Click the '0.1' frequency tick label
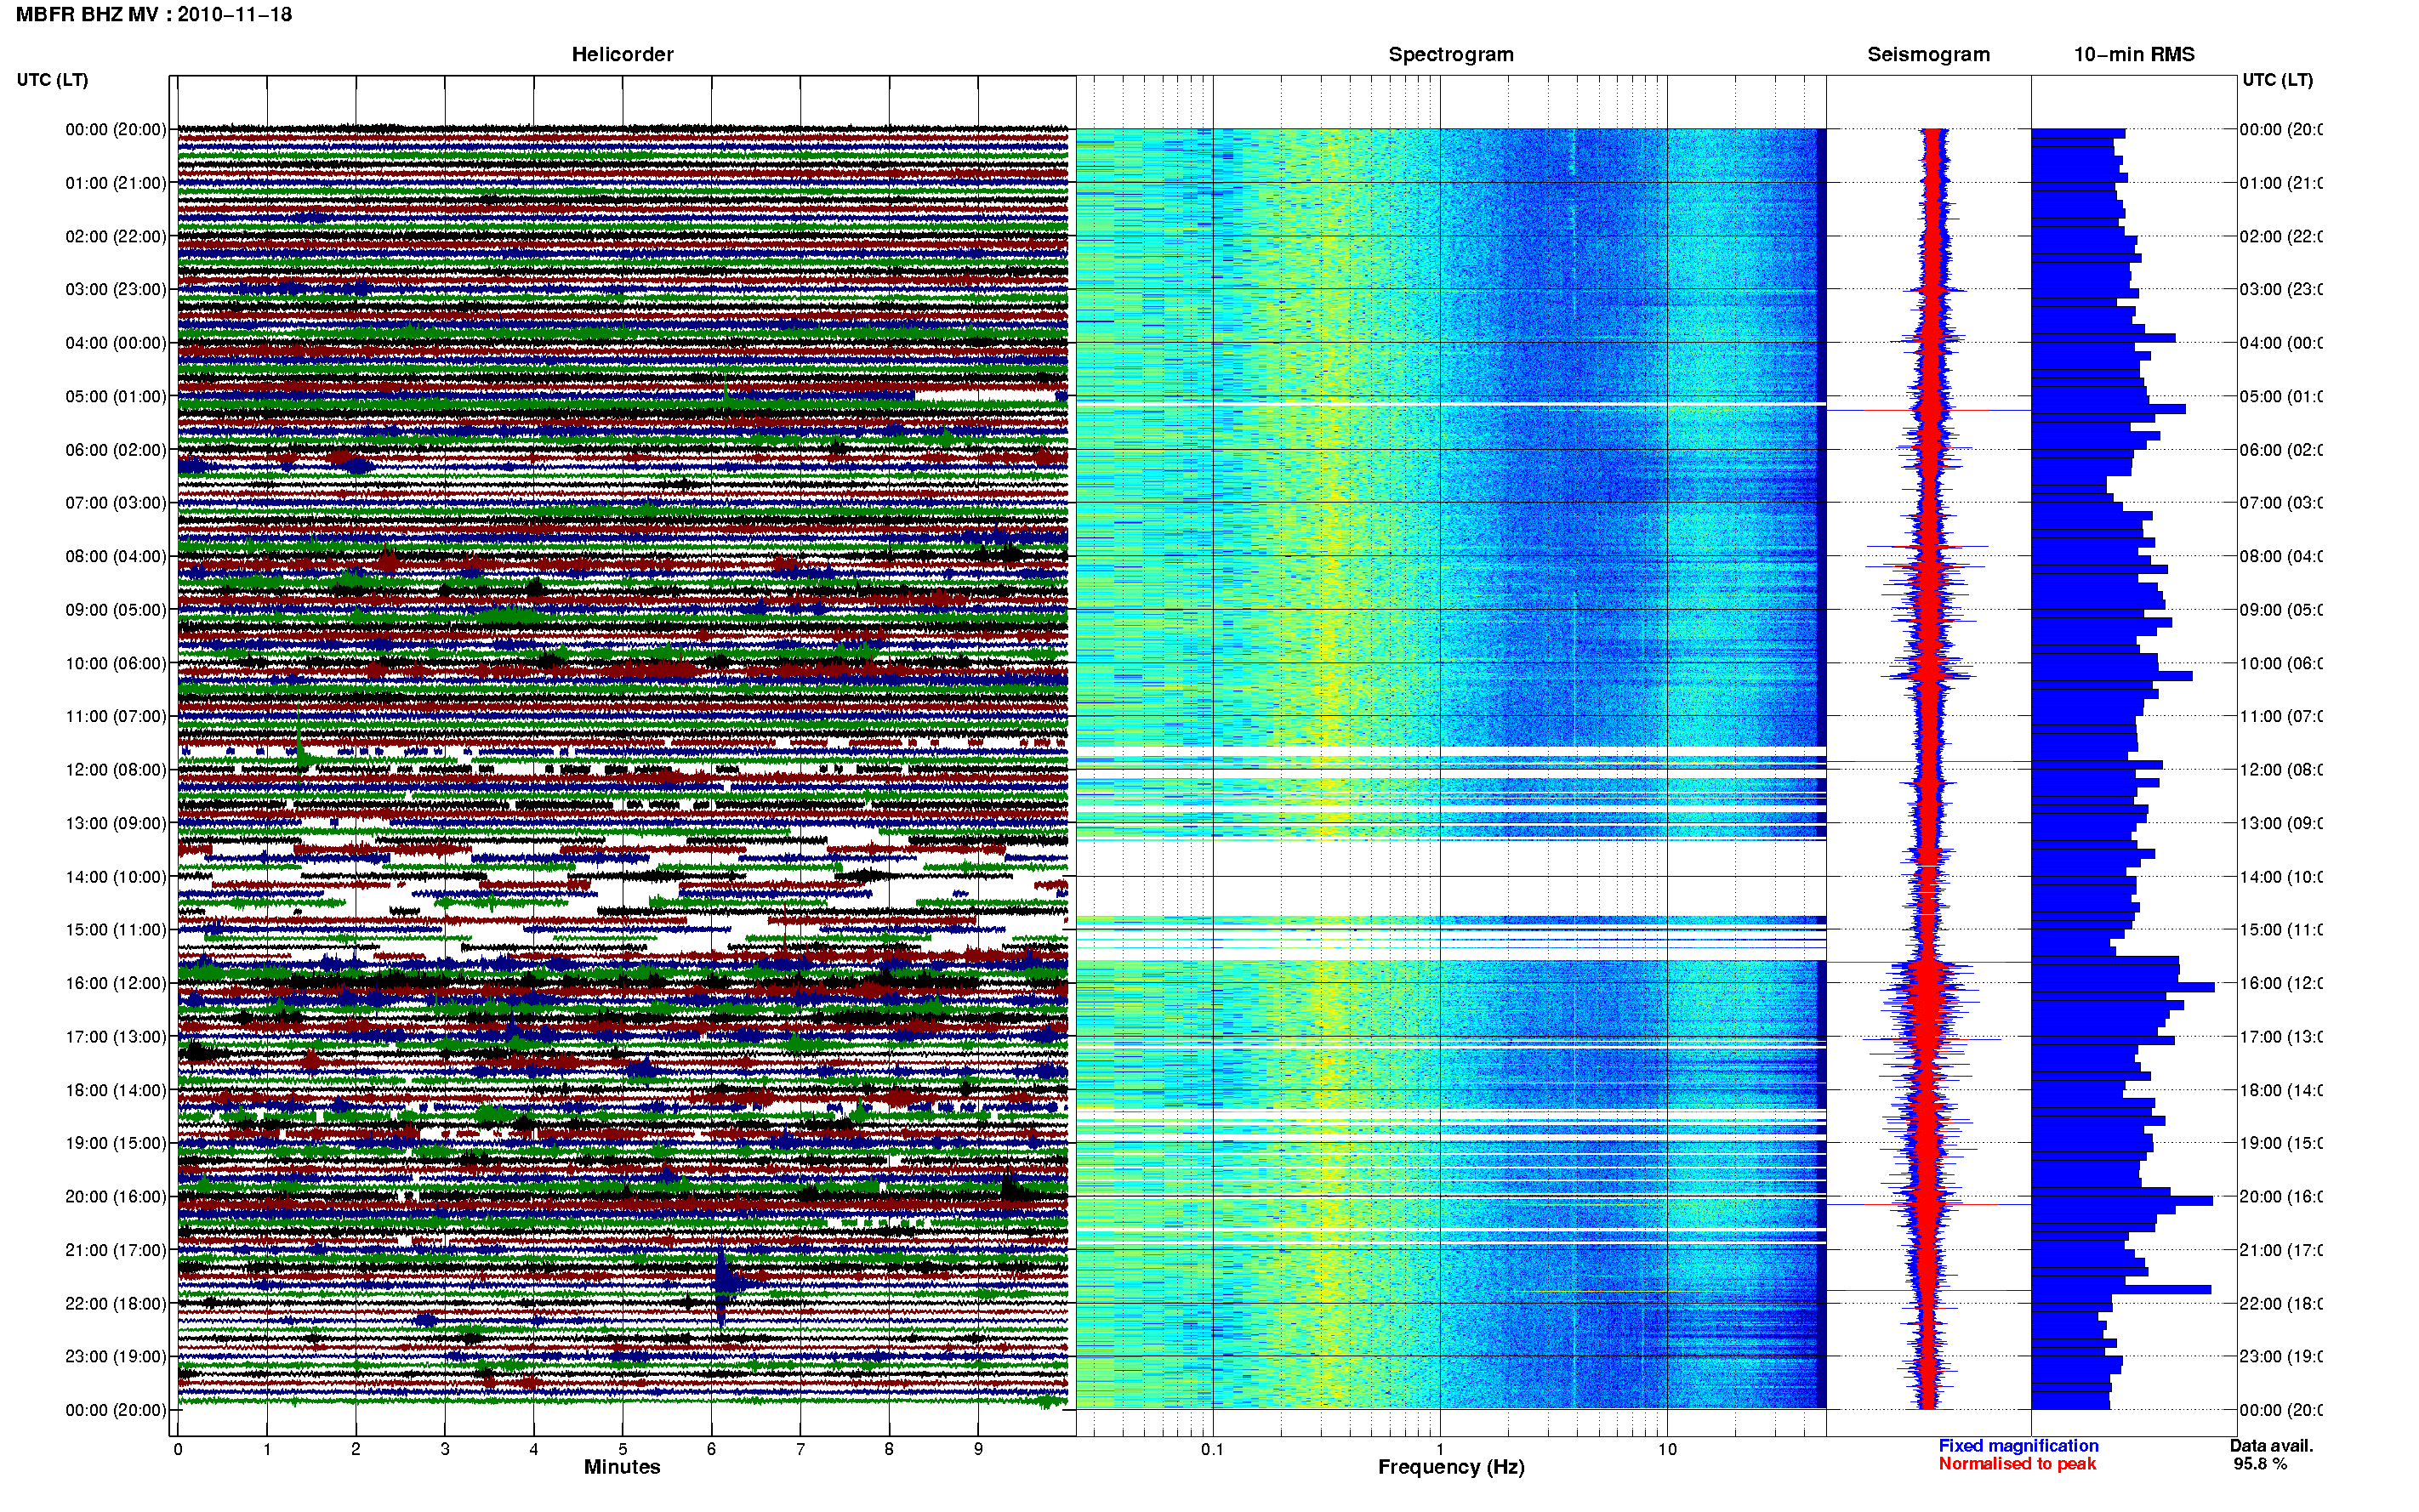Screen dimensions: 2419x1512 pyautogui.click(x=1212, y=1449)
